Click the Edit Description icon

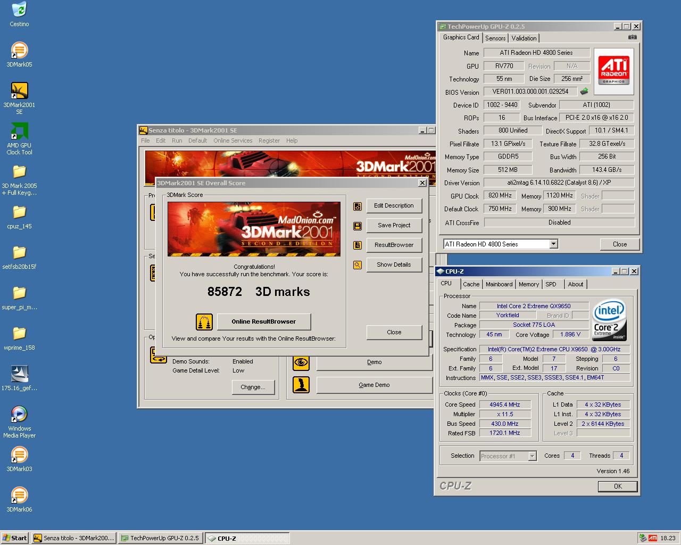pyautogui.click(x=358, y=206)
